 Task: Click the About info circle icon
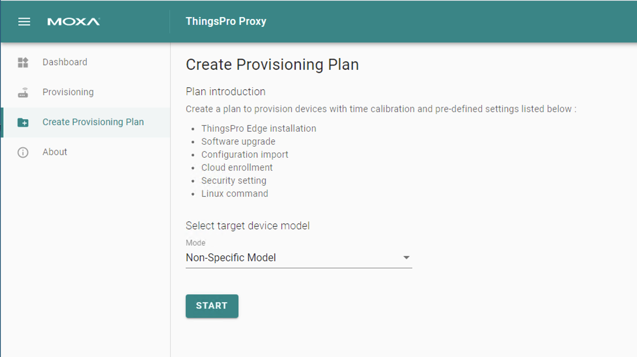tap(23, 152)
